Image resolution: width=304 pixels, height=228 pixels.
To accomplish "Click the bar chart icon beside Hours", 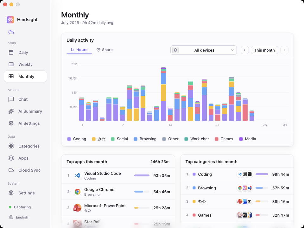I will coord(73,50).
